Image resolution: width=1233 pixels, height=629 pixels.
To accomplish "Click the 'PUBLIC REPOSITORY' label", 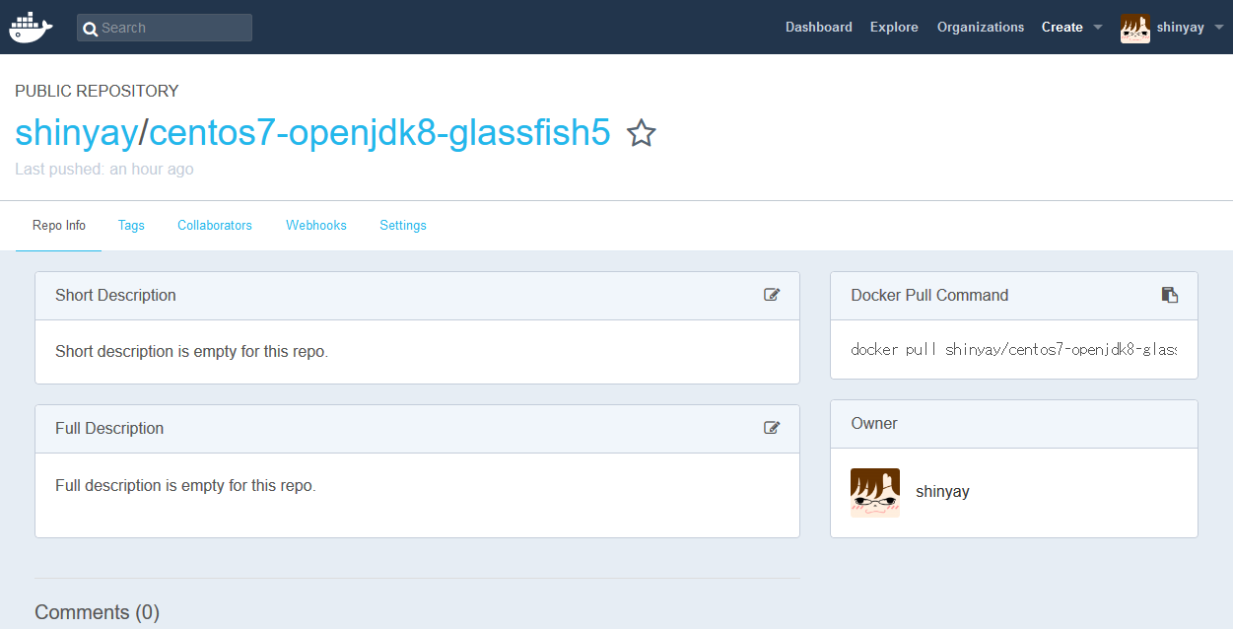I will 97,91.
